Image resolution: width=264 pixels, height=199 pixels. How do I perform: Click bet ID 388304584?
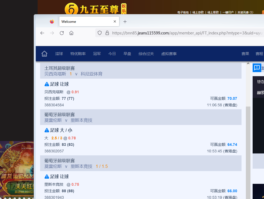pyautogui.click(x=54, y=105)
